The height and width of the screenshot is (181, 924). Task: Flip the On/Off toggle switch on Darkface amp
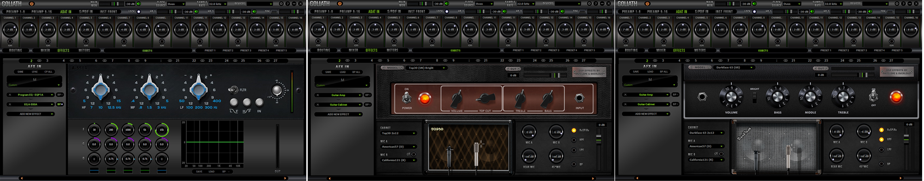tap(873, 96)
